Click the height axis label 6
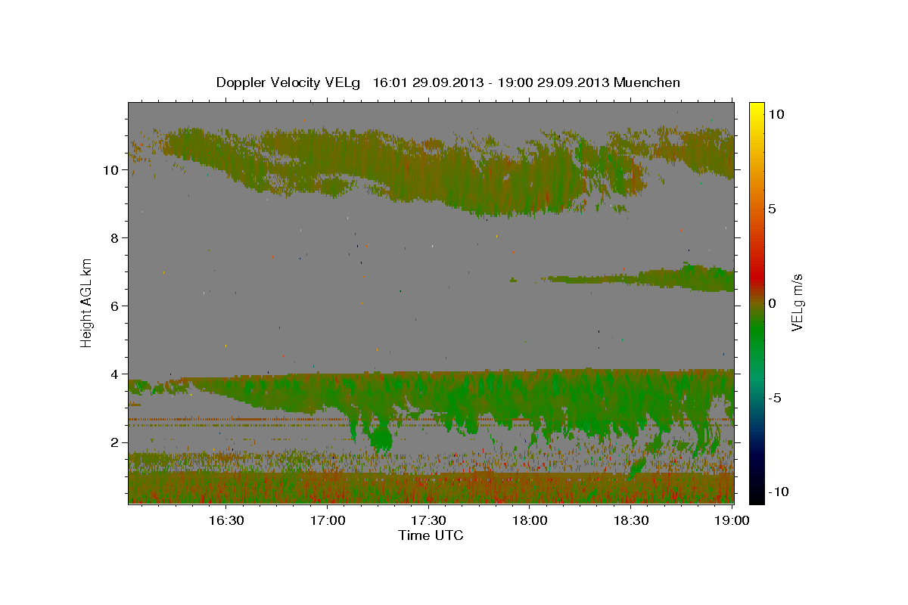 (x=113, y=306)
